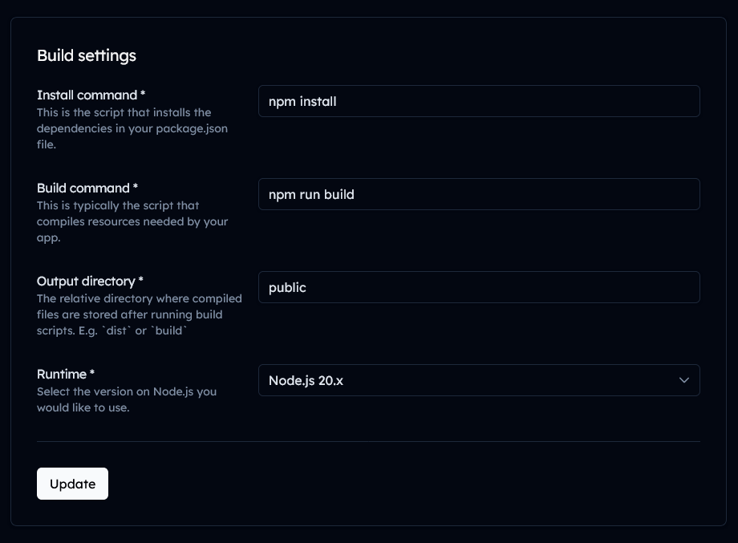738x543 pixels.
Task: Select the public output directory value
Action: (479, 287)
